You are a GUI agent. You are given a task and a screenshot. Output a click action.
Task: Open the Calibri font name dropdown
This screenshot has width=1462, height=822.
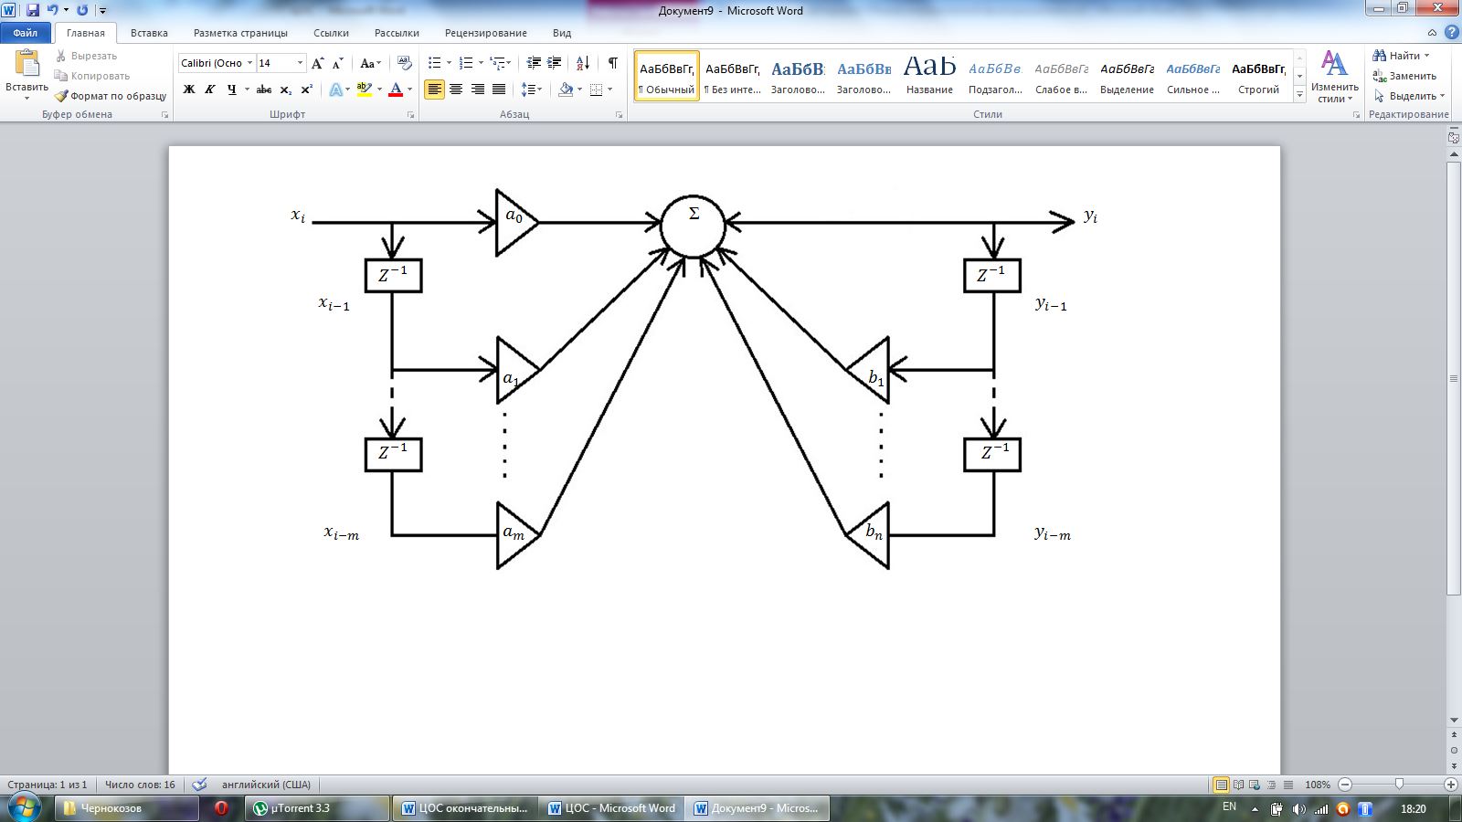tap(249, 63)
